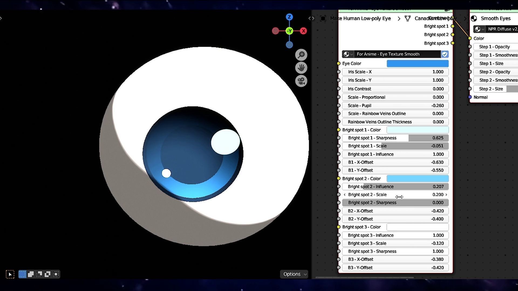Open Bright spot 3 - Color swatch
This screenshot has height=291, width=518.
(x=418, y=227)
